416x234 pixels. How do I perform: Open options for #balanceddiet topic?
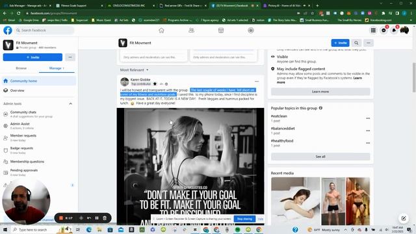368,131
